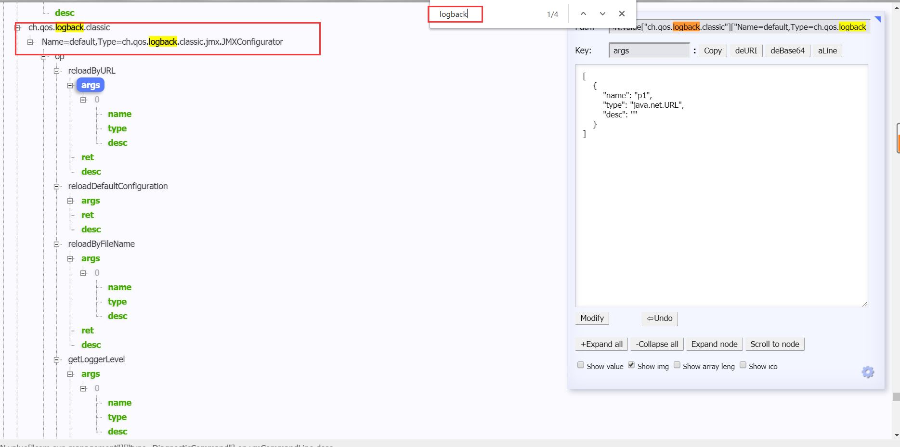Click +Expand all button

[x=601, y=344]
